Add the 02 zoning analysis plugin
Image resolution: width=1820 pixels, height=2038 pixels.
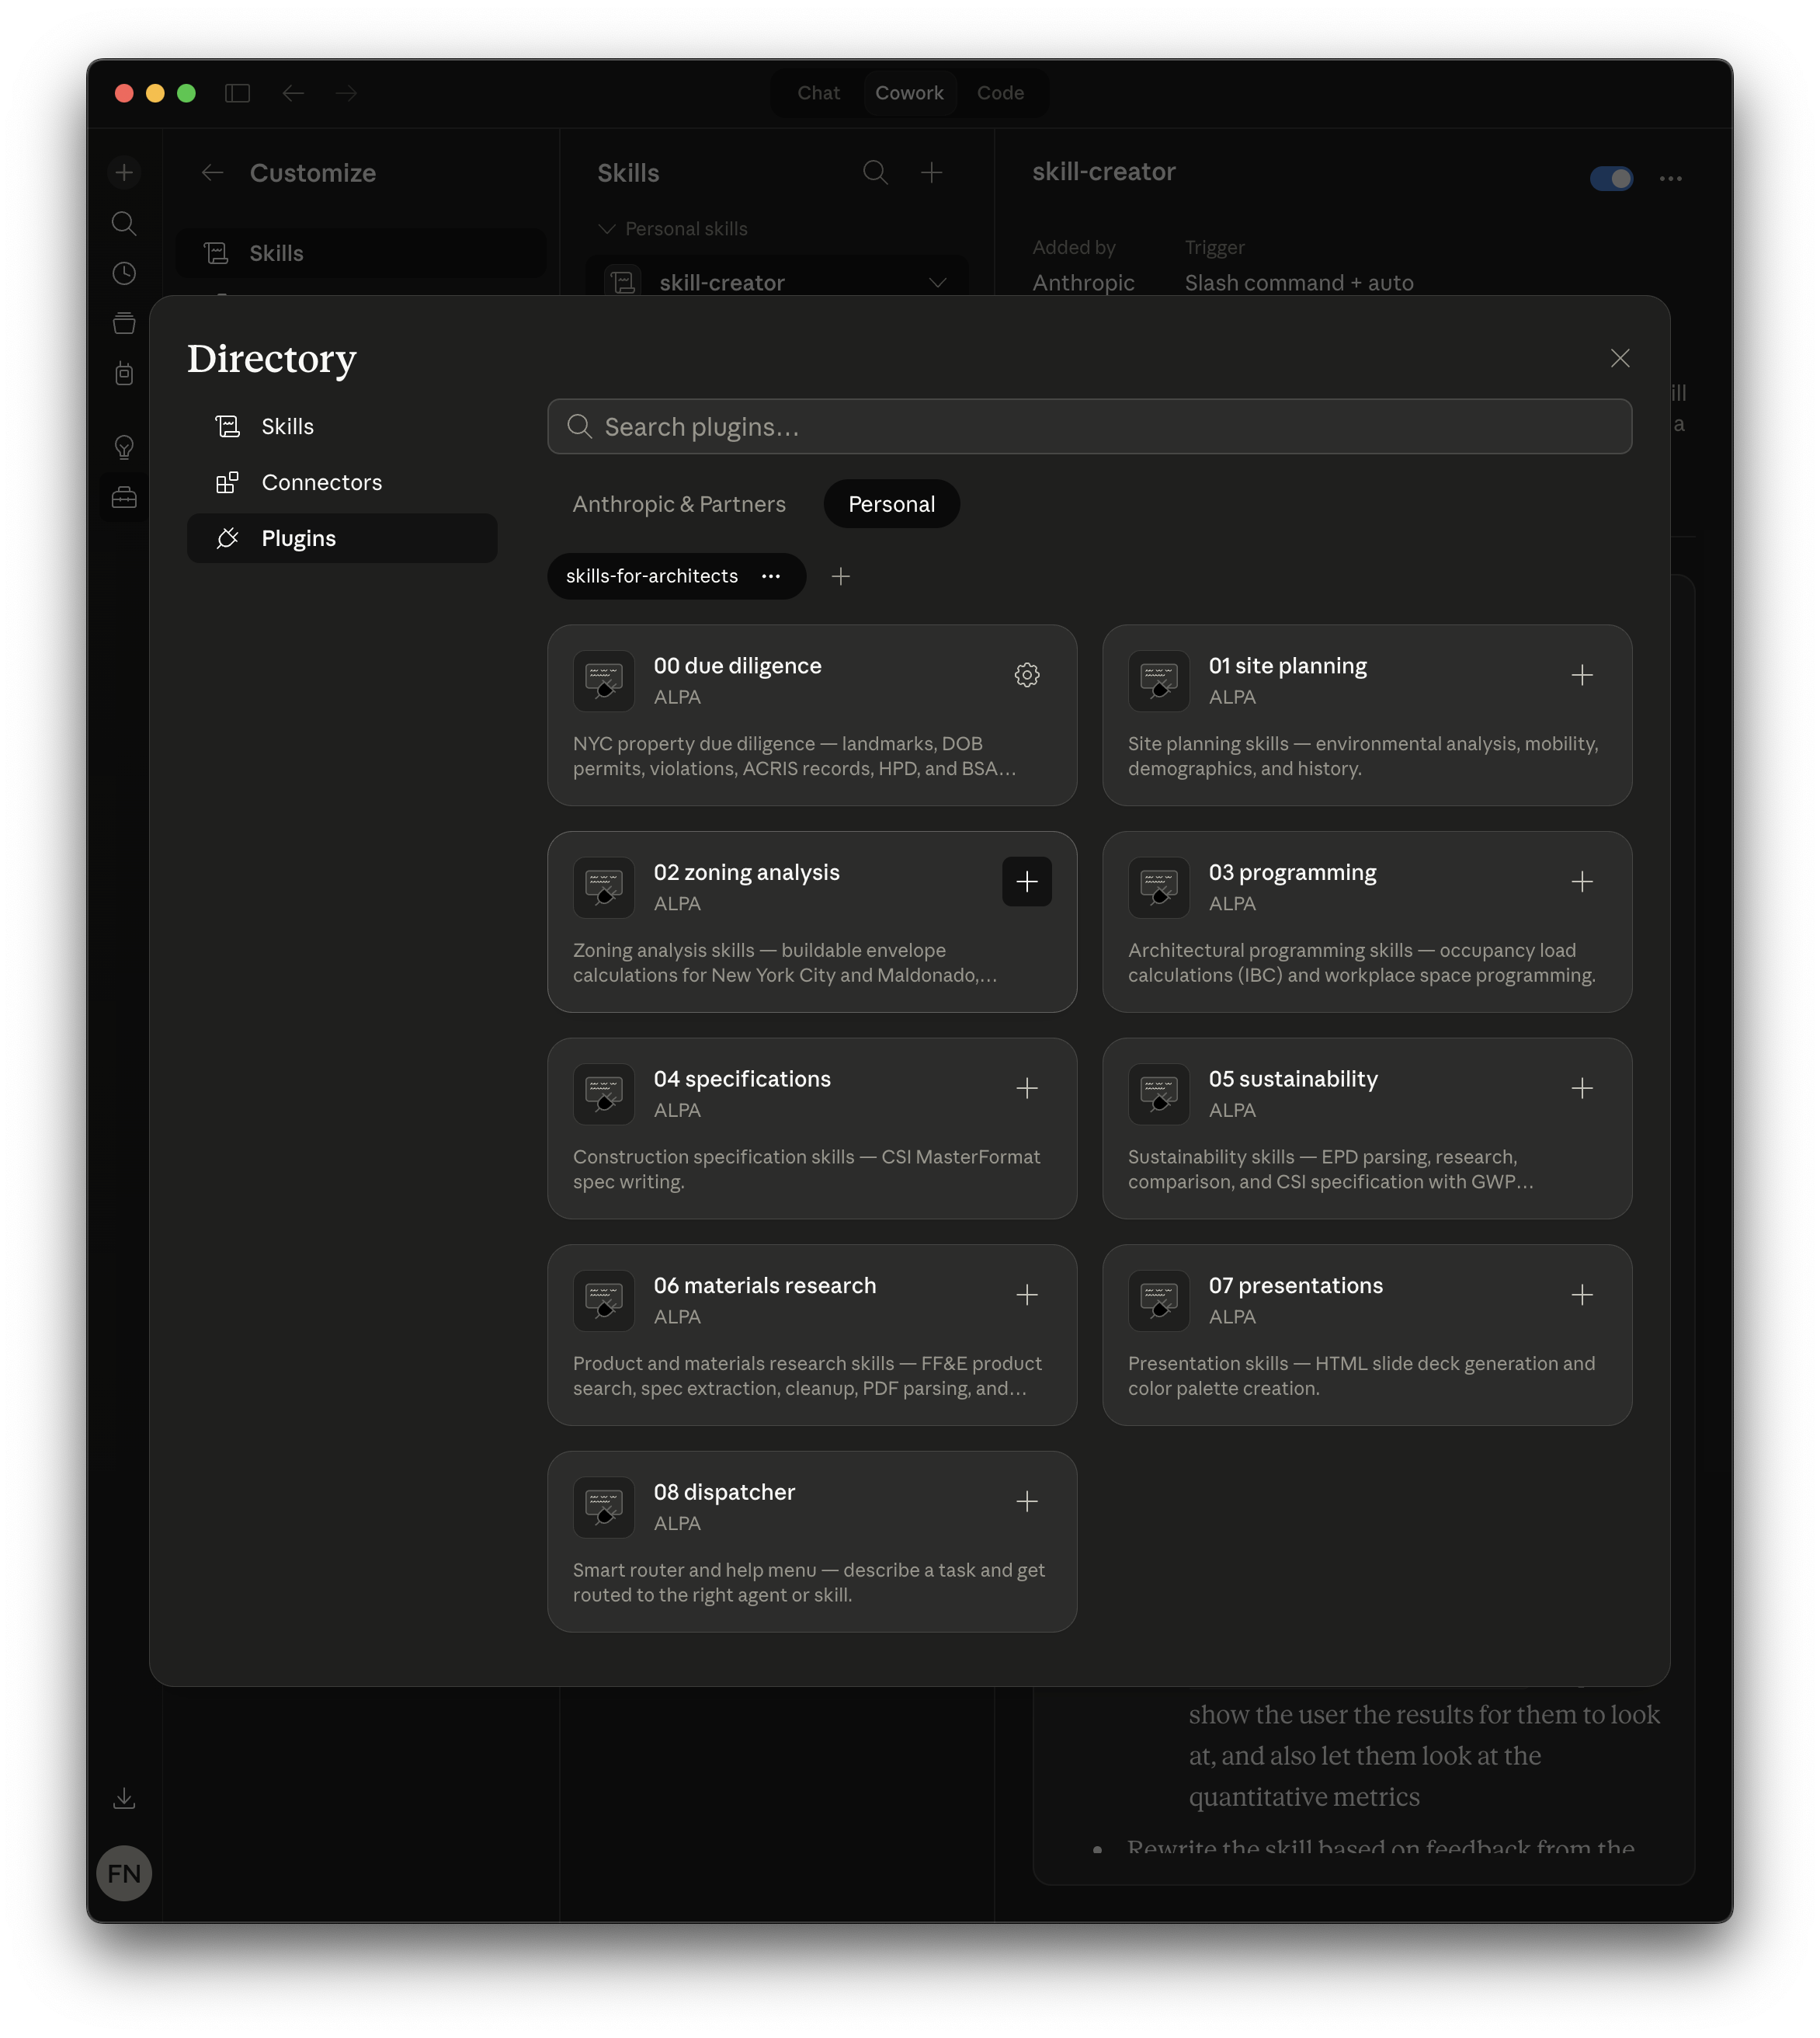[x=1027, y=882]
